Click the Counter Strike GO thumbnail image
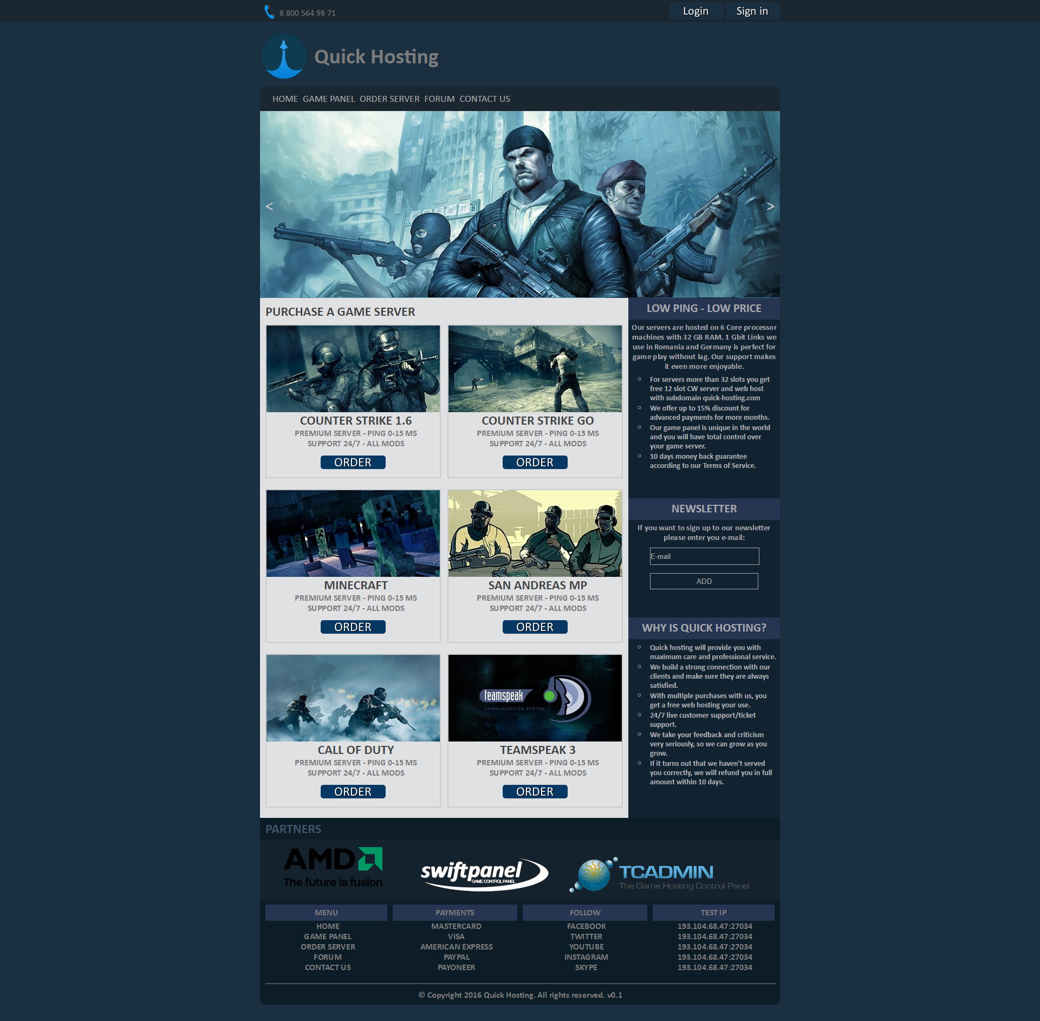1040x1021 pixels. [535, 369]
